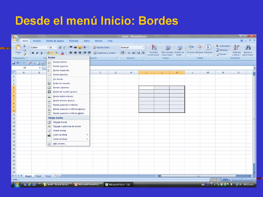
Task: Click Internet Explorer quick launch icon
Action: (x=30, y=185)
